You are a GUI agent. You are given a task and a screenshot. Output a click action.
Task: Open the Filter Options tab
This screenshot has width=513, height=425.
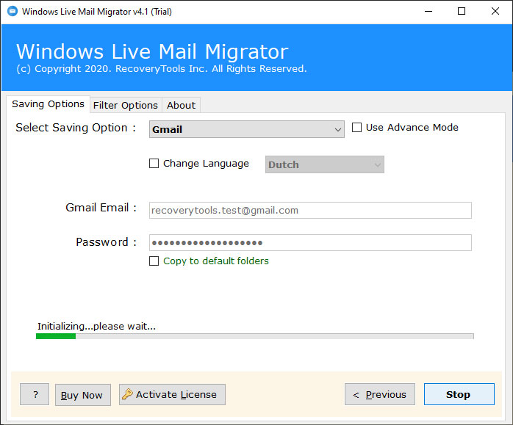pos(126,105)
